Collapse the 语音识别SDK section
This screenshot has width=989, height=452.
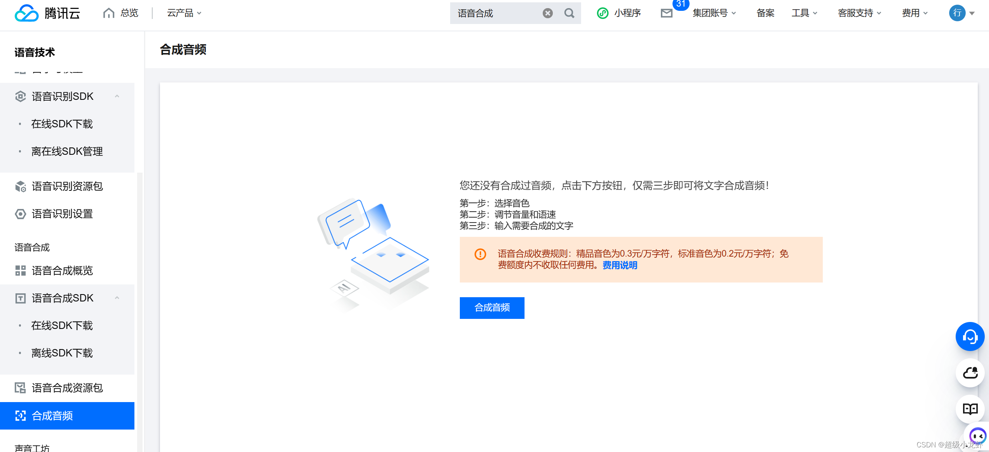tap(117, 96)
